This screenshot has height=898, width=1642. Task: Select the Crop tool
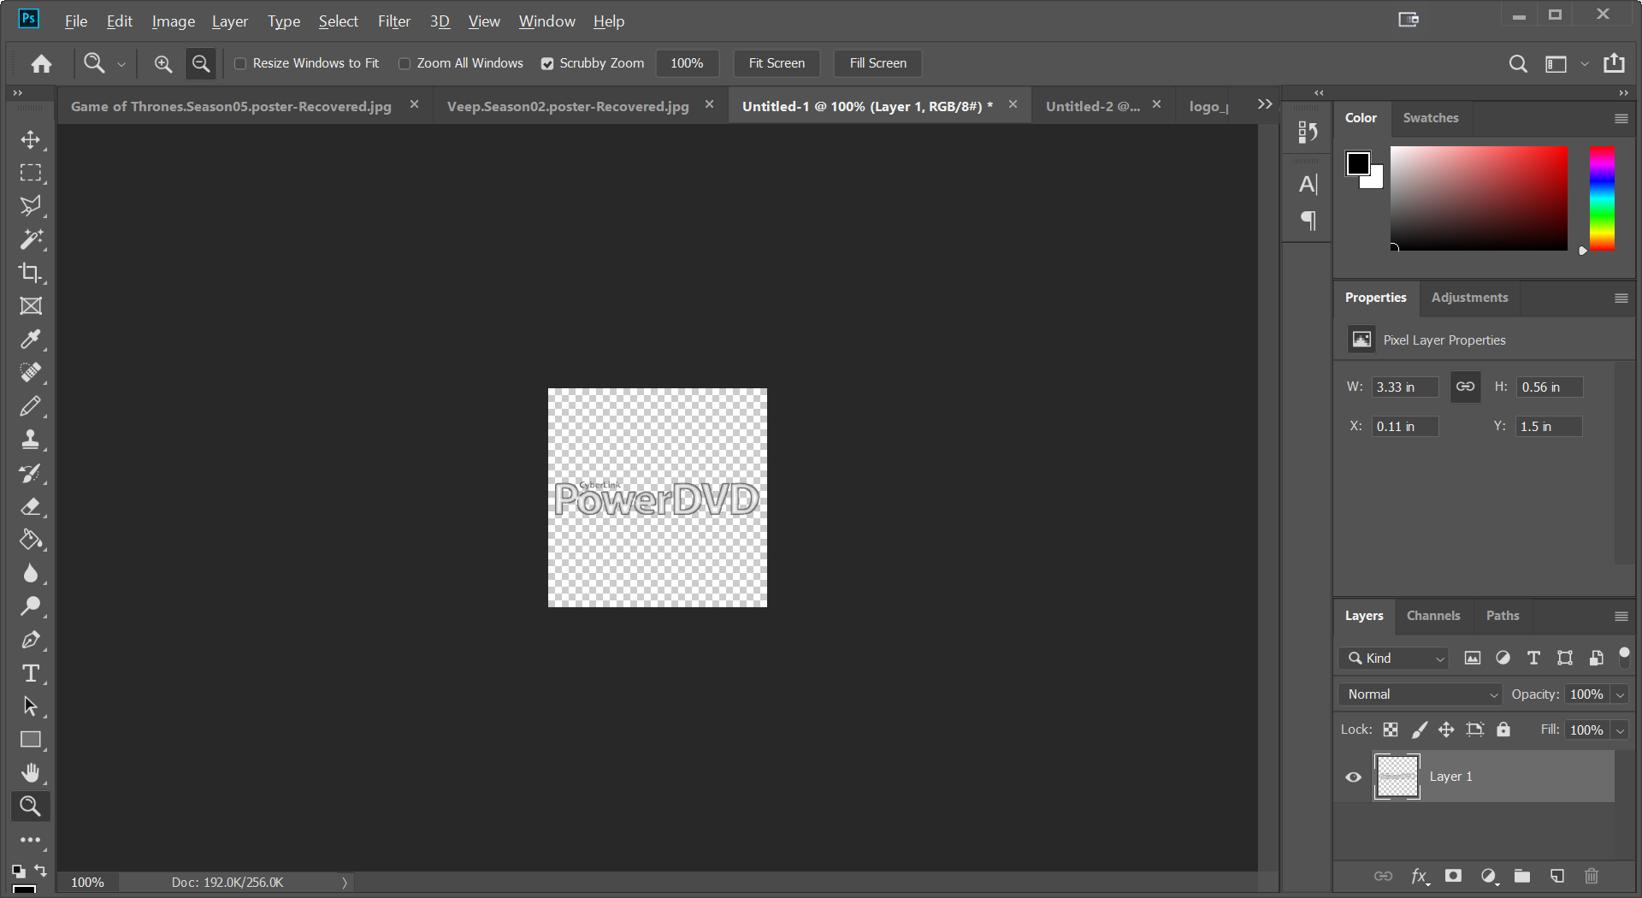[31, 273]
